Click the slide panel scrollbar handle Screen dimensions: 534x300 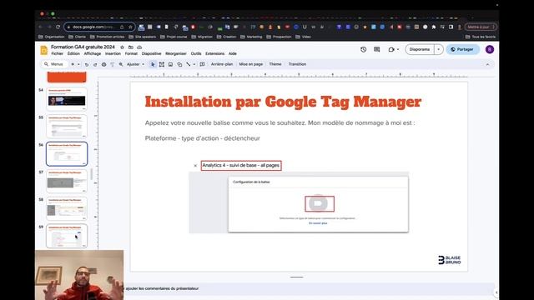tap(91, 174)
